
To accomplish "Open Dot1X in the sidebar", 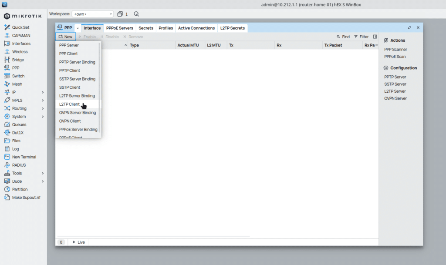I will point(17,133).
